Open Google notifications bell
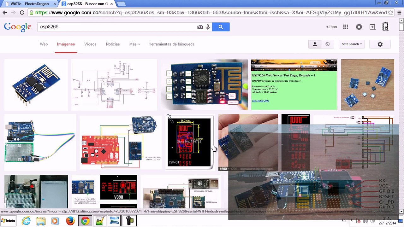 click(359, 27)
